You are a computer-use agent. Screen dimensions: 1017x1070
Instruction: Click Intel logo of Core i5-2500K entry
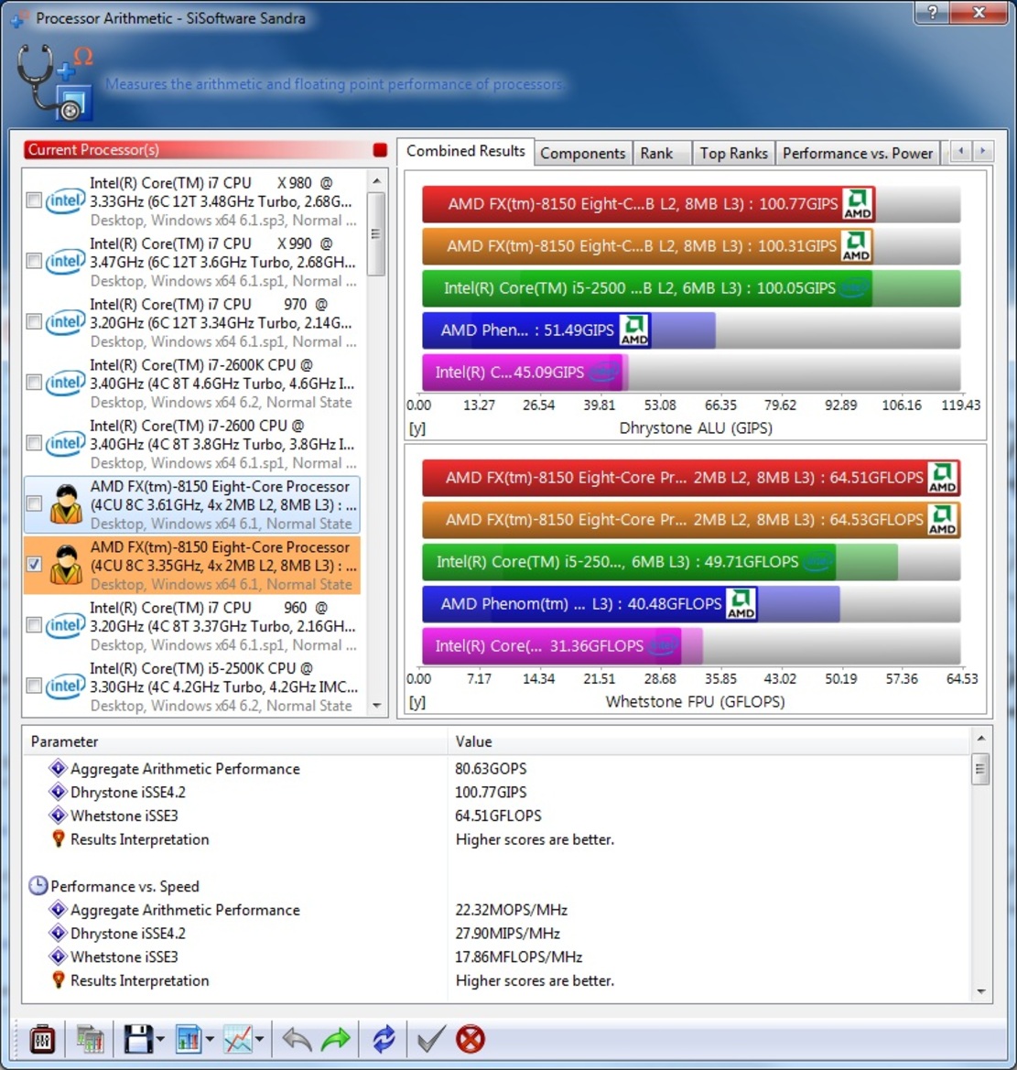click(66, 686)
